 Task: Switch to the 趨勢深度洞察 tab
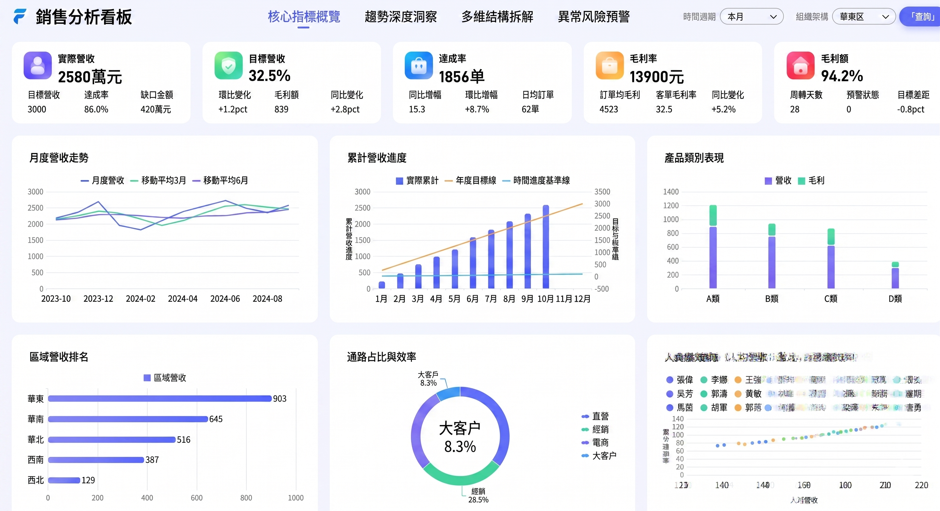click(401, 17)
